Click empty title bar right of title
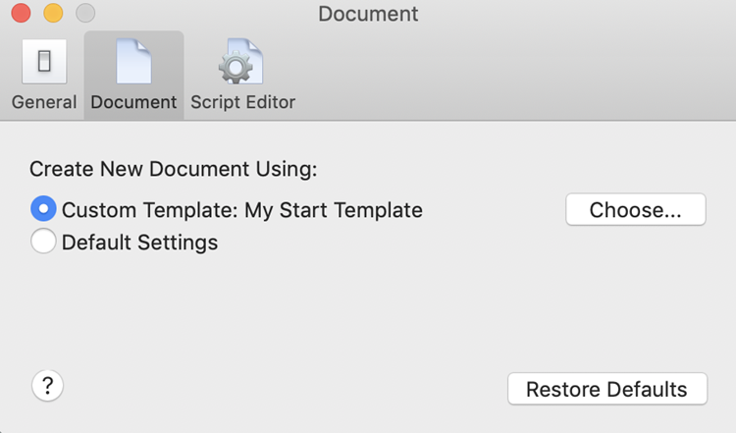 579,14
